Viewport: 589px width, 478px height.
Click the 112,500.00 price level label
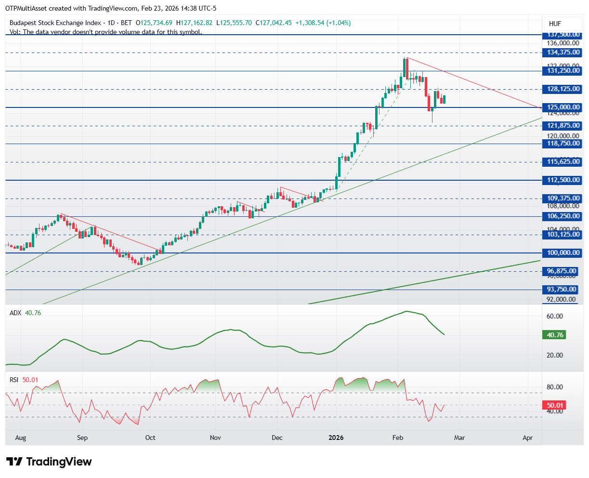click(x=562, y=180)
